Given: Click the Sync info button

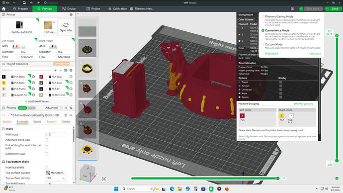Looking at the screenshot, I should (x=66, y=27).
